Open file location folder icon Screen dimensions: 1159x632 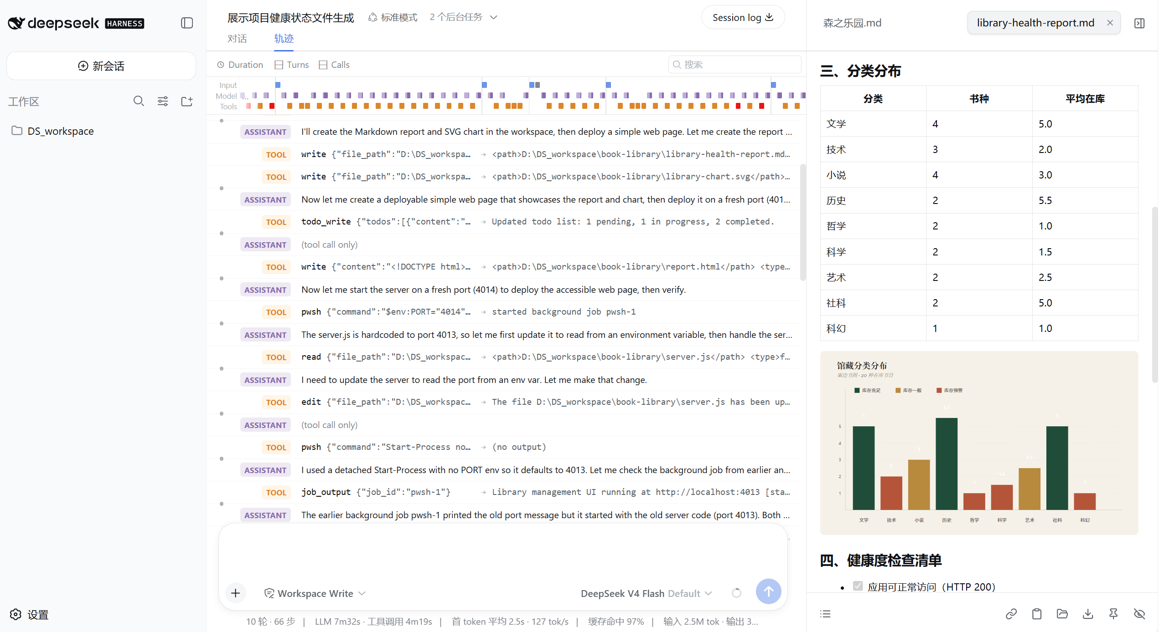tap(1062, 614)
